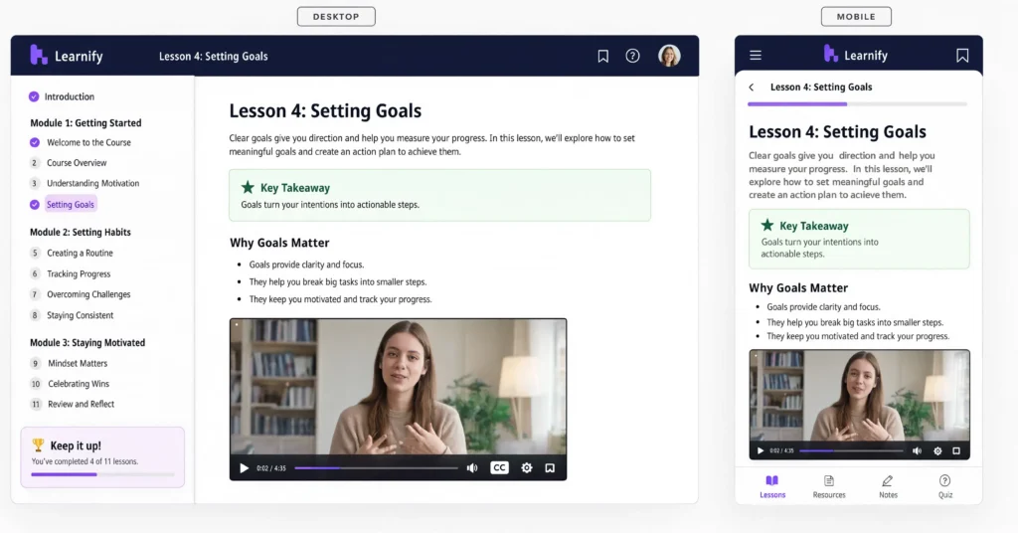The width and height of the screenshot is (1018, 533).
Task: Click desktop video 0:02 / 4:35 timestamp
Action: click(x=271, y=468)
